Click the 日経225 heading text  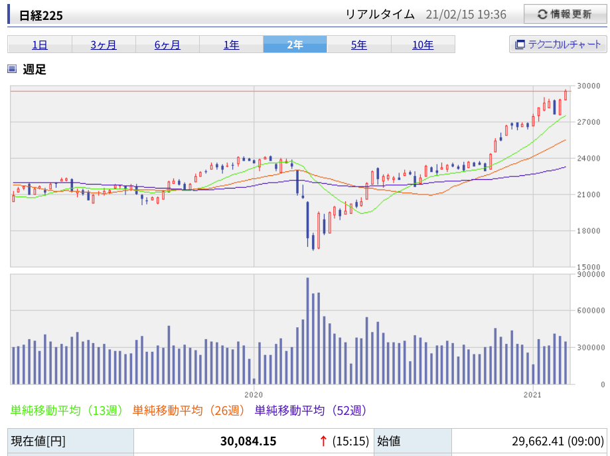[x=41, y=15]
